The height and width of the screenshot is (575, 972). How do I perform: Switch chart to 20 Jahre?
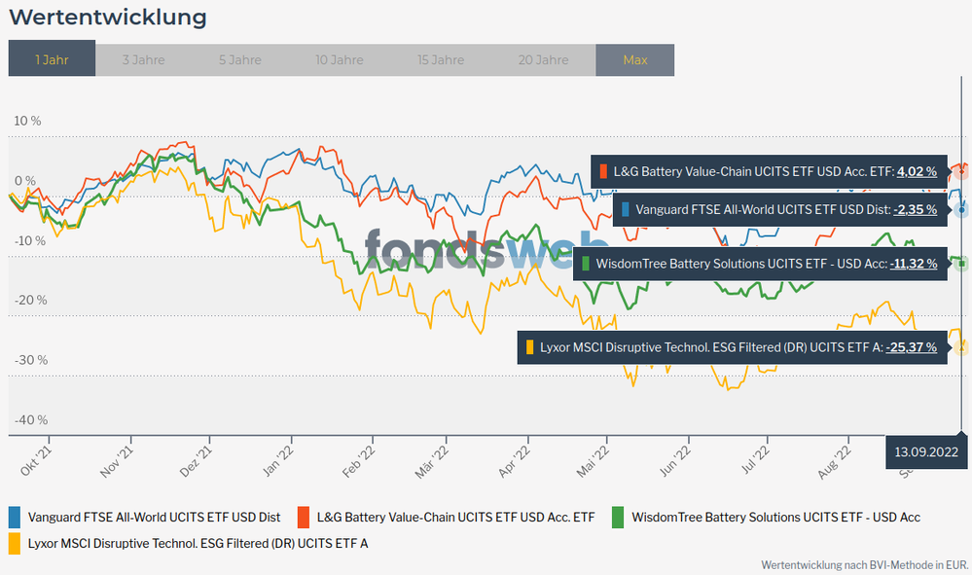click(544, 59)
